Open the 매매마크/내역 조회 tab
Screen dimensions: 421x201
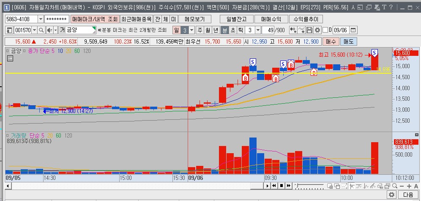coord(95,19)
